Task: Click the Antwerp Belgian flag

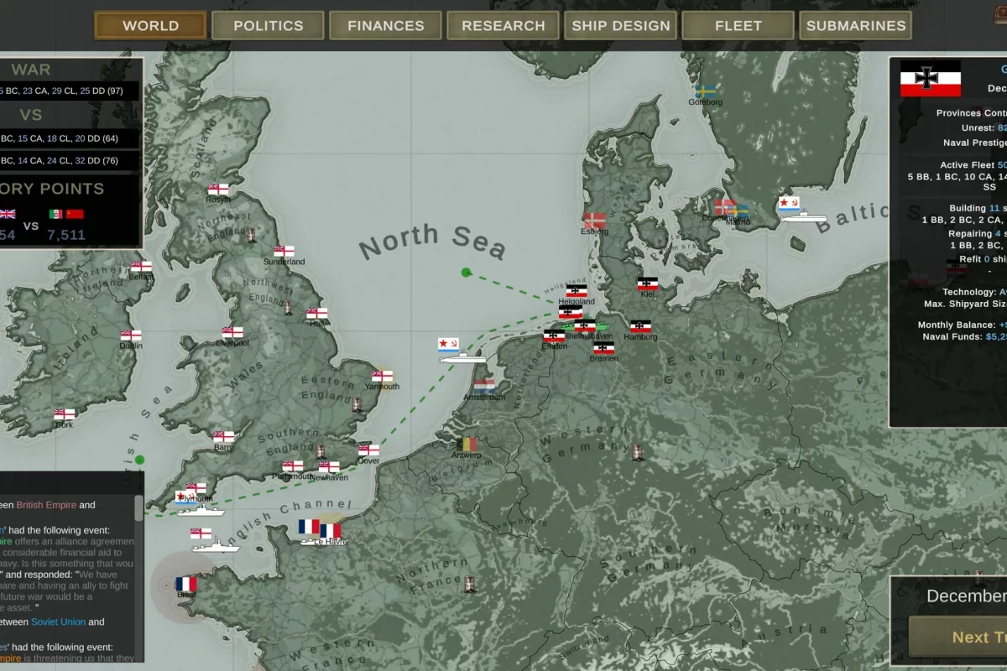Action: click(467, 444)
